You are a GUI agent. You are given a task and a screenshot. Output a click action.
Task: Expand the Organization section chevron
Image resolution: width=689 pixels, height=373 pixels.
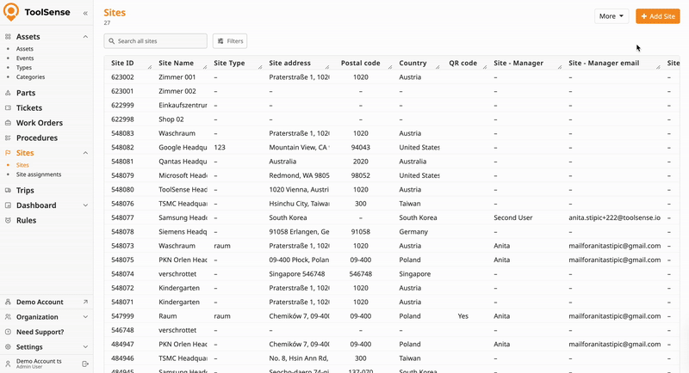point(85,317)
